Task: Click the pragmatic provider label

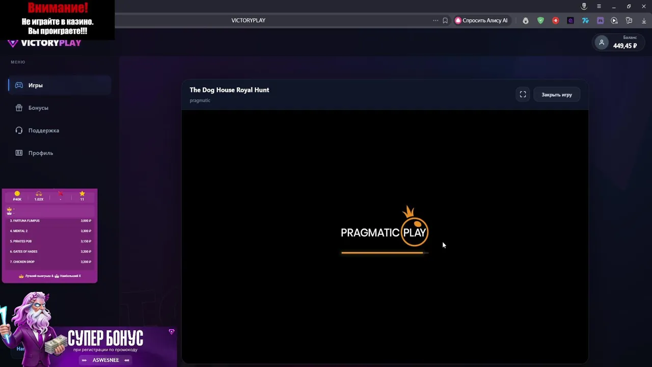Action: point(200,100)
